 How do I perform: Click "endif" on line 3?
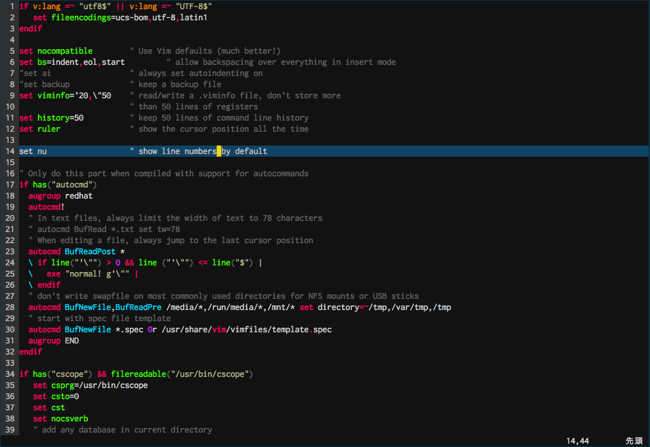[x=31, y=29]
